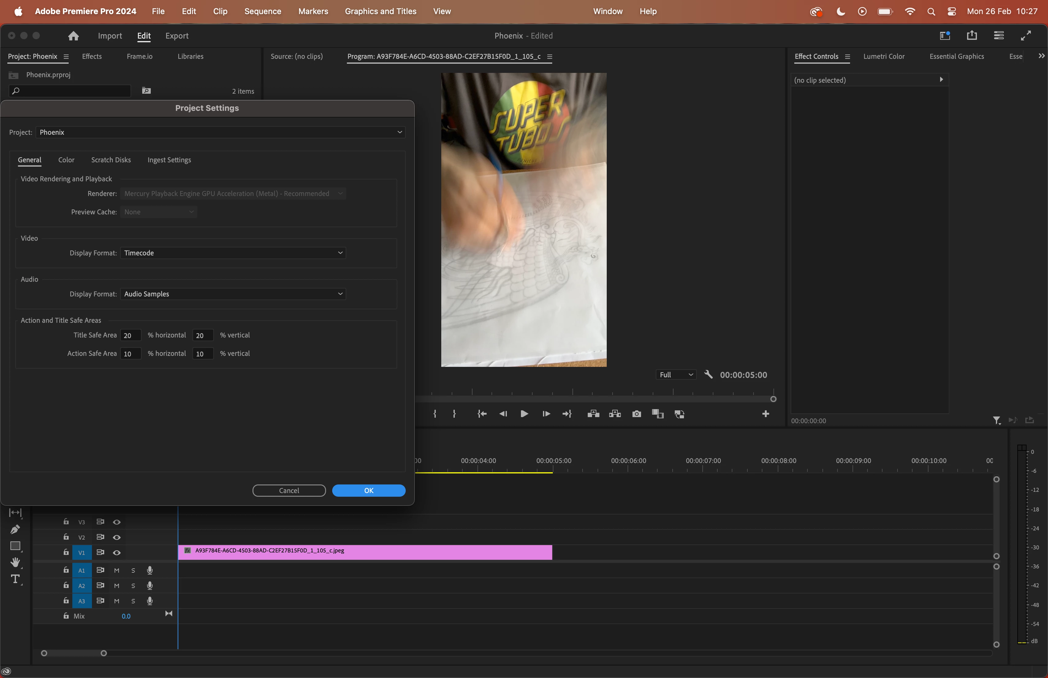This screenshot has width=1048, height=678.
Task: Open the Button Editor plus icon
Action: (765, 414)
